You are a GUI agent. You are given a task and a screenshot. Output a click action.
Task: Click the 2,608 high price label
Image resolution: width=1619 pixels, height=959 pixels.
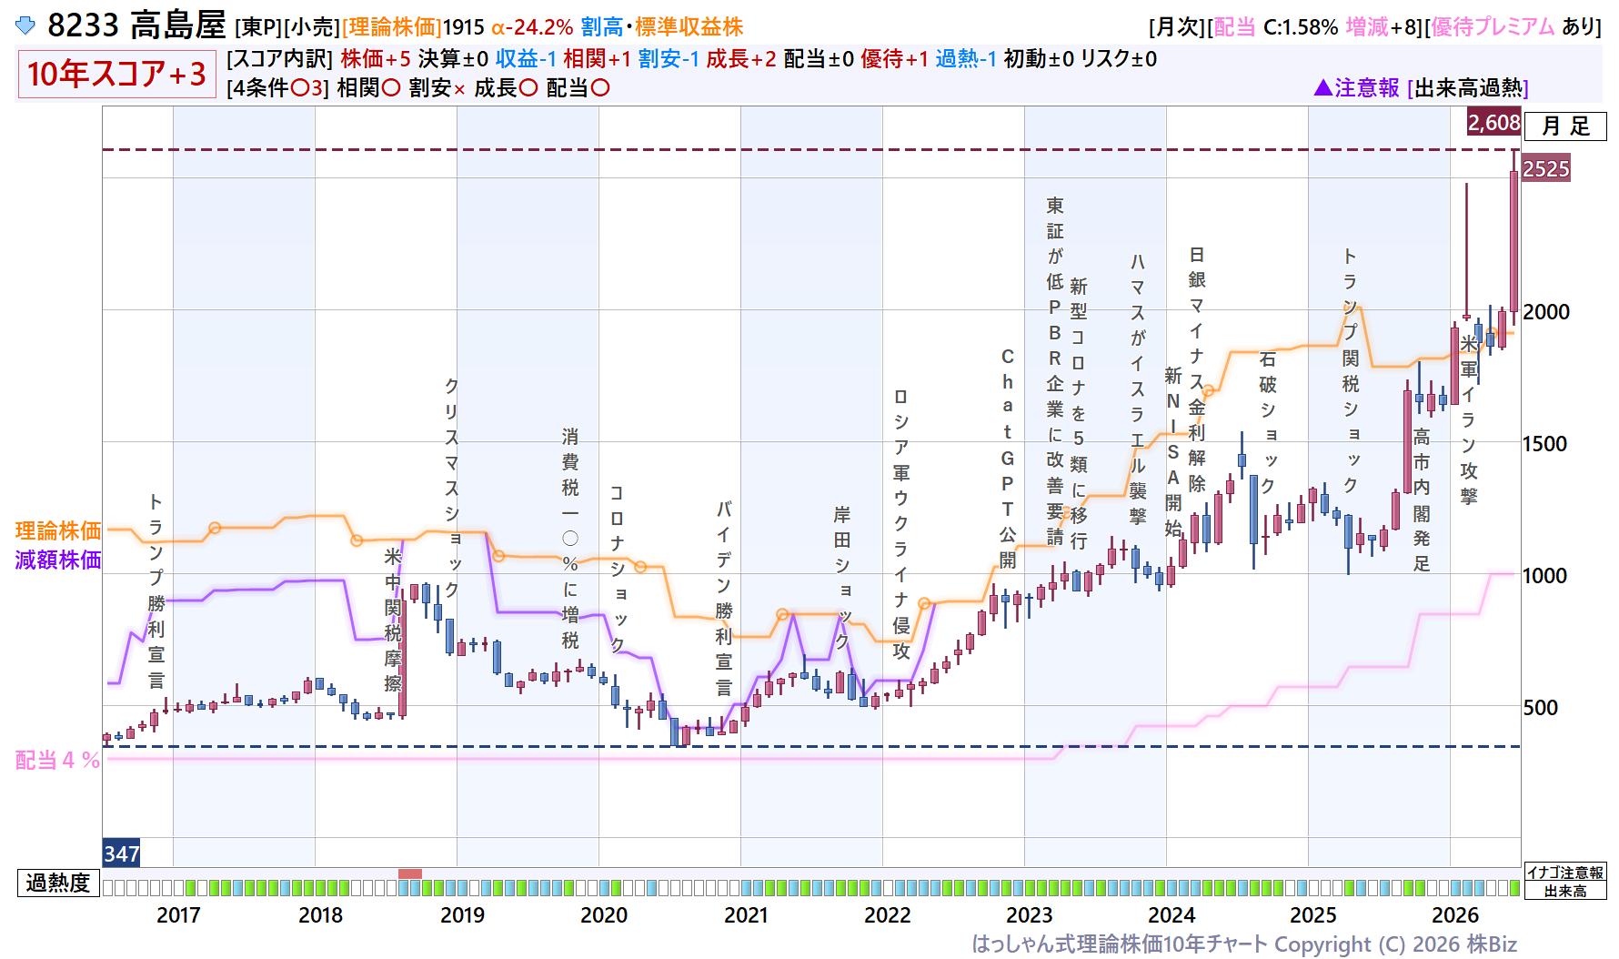(x=1493, y=122)
